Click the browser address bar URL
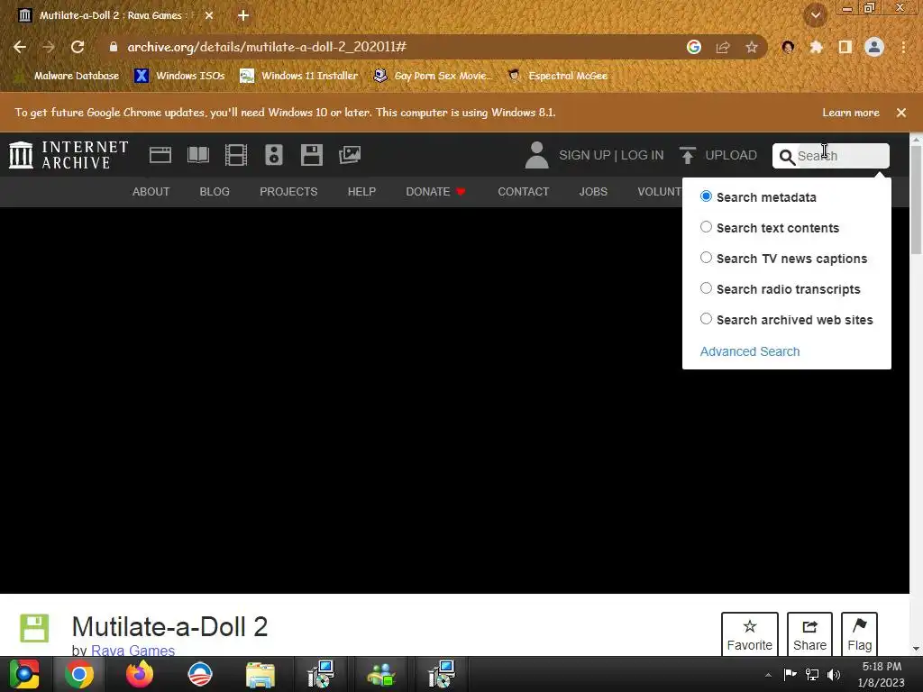This screenshot has width=923, height=692. coord(267,47)
